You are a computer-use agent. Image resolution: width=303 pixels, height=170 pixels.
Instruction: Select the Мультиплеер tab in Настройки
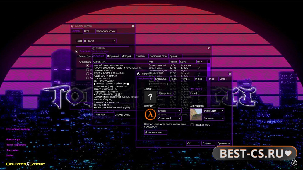coord(145,79)
